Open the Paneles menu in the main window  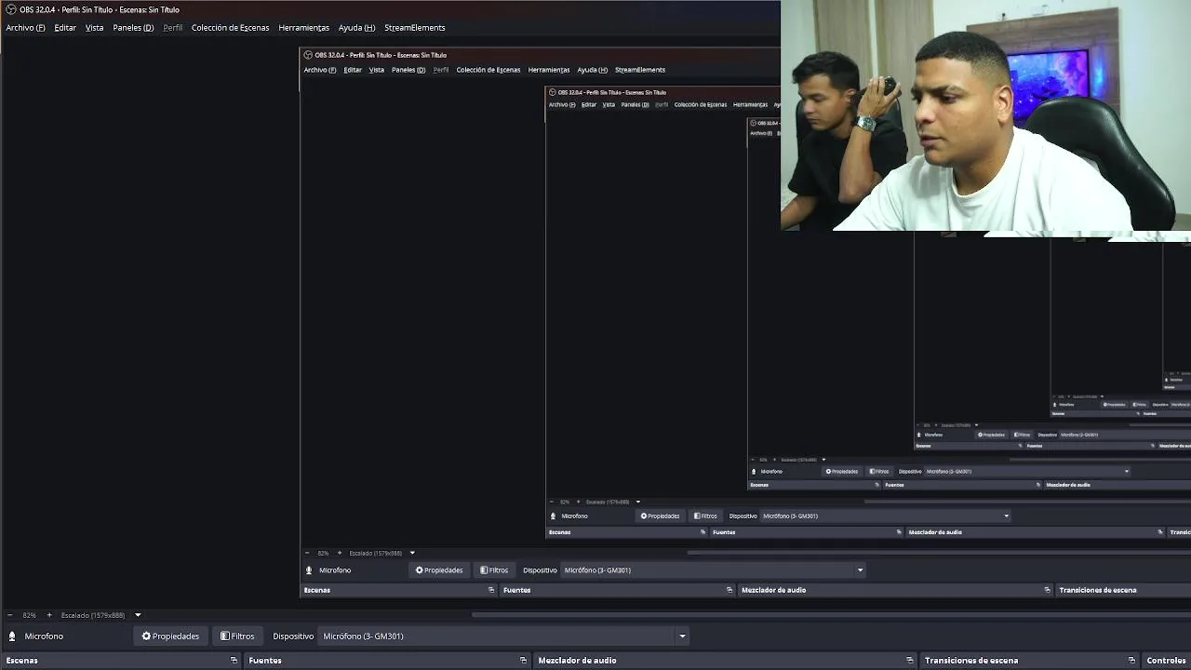133,28
